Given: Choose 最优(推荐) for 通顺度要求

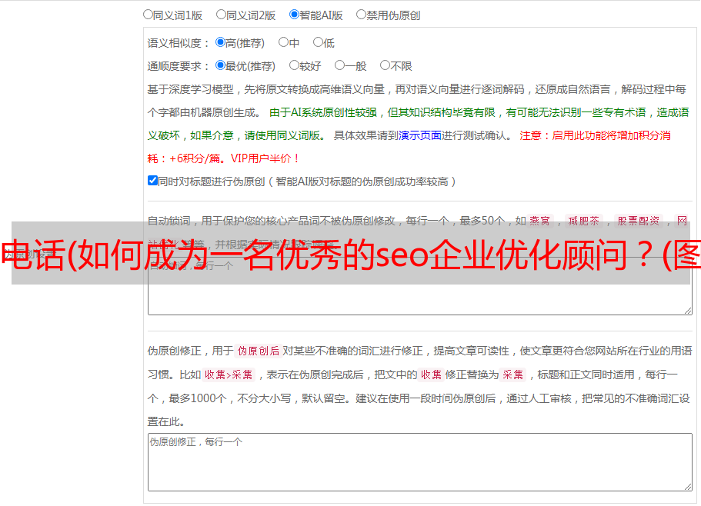Looking at the screenshot, I should click(221, 66).
